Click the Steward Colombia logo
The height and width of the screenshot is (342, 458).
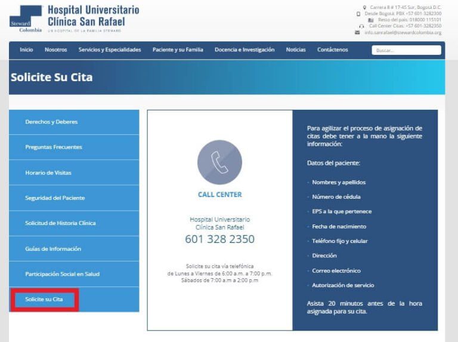[26, 19]
